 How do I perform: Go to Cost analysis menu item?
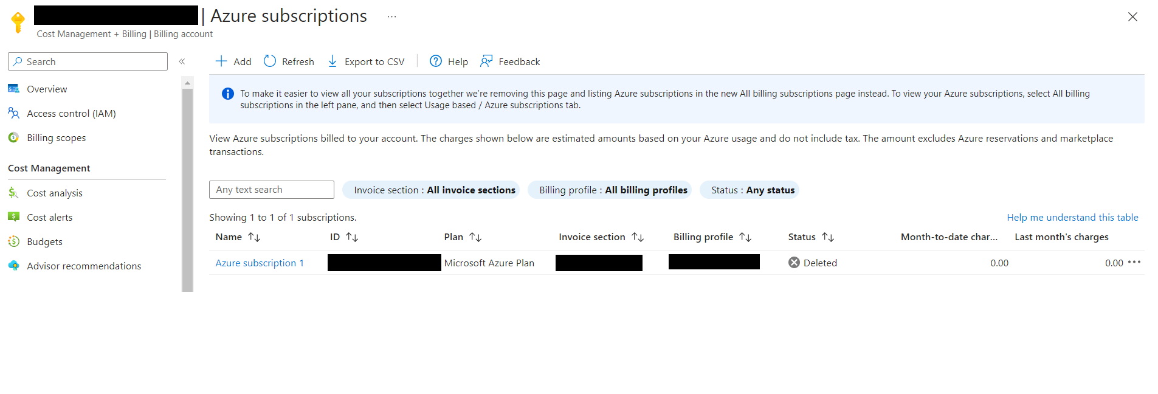coord(55,193)
